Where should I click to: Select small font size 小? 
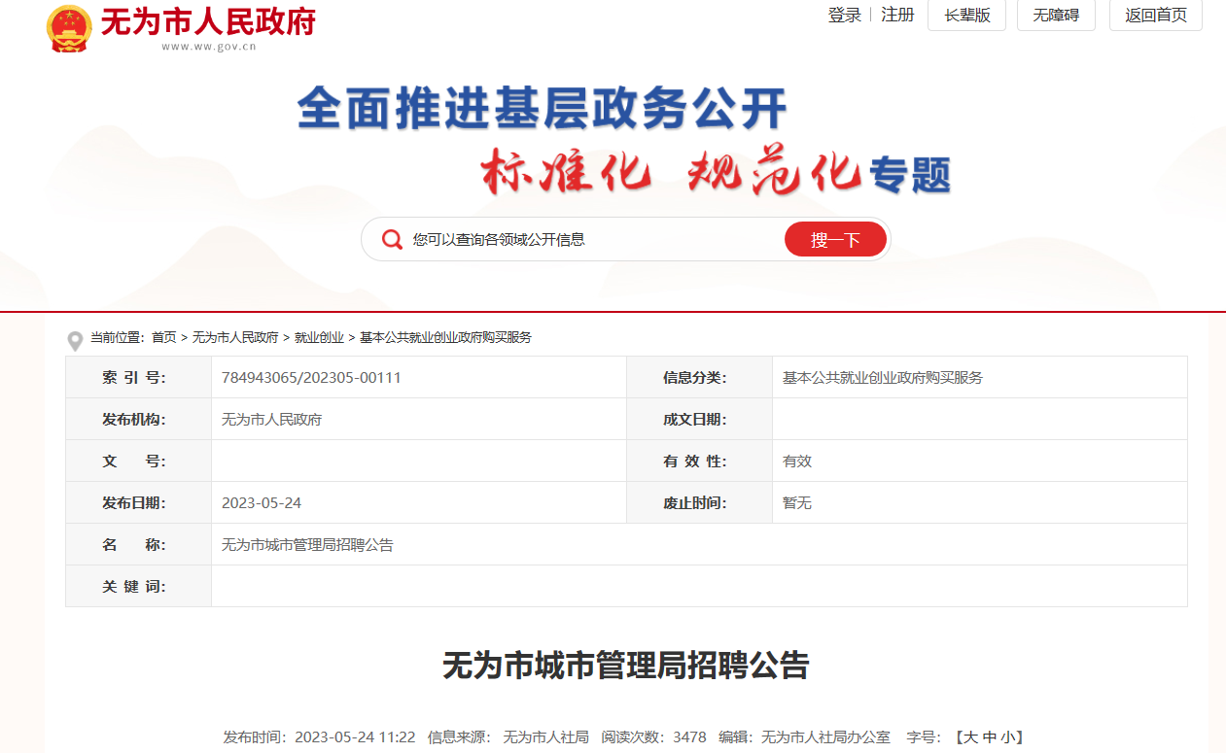click(1007, 737)
